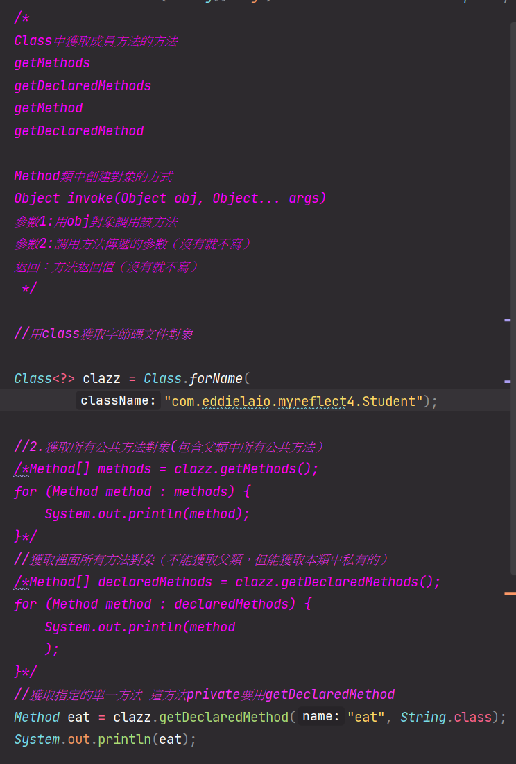516x764 pixels.
Task: Click the forName method call
Action: pyautogui.click(x=216, y=379)
